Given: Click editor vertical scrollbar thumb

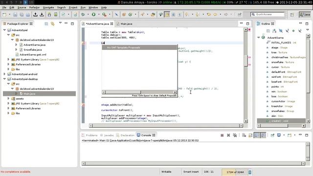Looking at the screenshot, I should point(246,61).
